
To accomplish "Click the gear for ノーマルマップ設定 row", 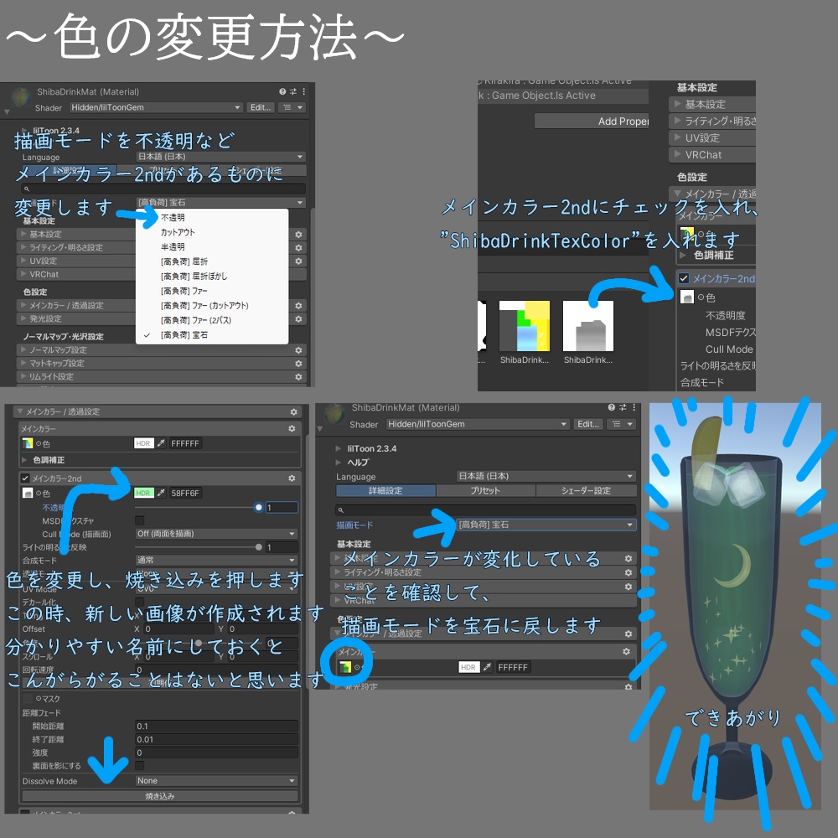I will tap(298, 350).
